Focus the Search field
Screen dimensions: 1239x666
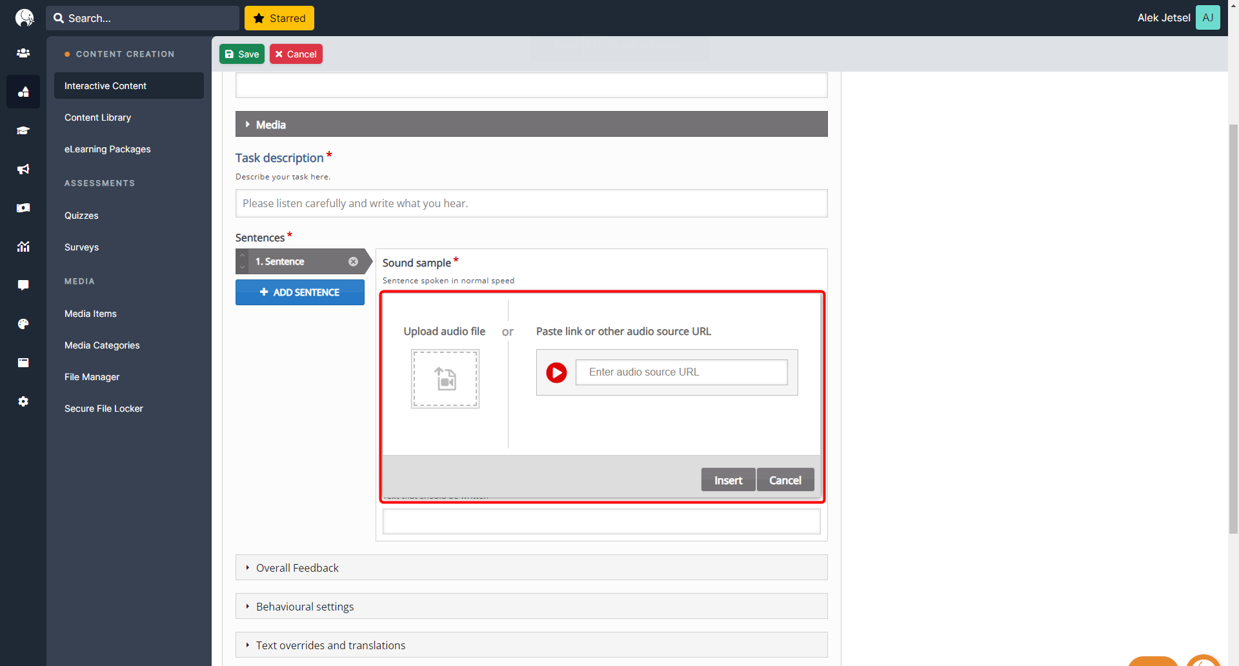click(x=143, y=18)
